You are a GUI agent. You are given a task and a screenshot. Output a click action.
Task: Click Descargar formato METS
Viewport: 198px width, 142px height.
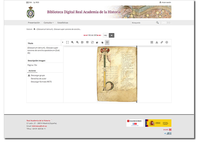[41, 82]
